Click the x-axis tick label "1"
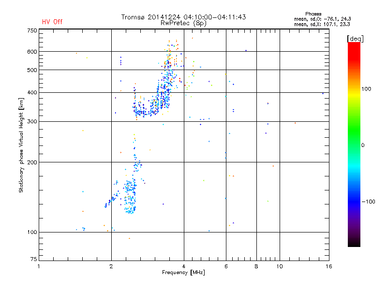 tap(39, 266)
